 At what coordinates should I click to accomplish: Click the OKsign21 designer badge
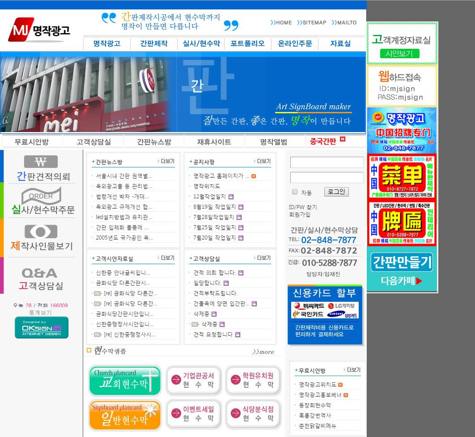42,328
